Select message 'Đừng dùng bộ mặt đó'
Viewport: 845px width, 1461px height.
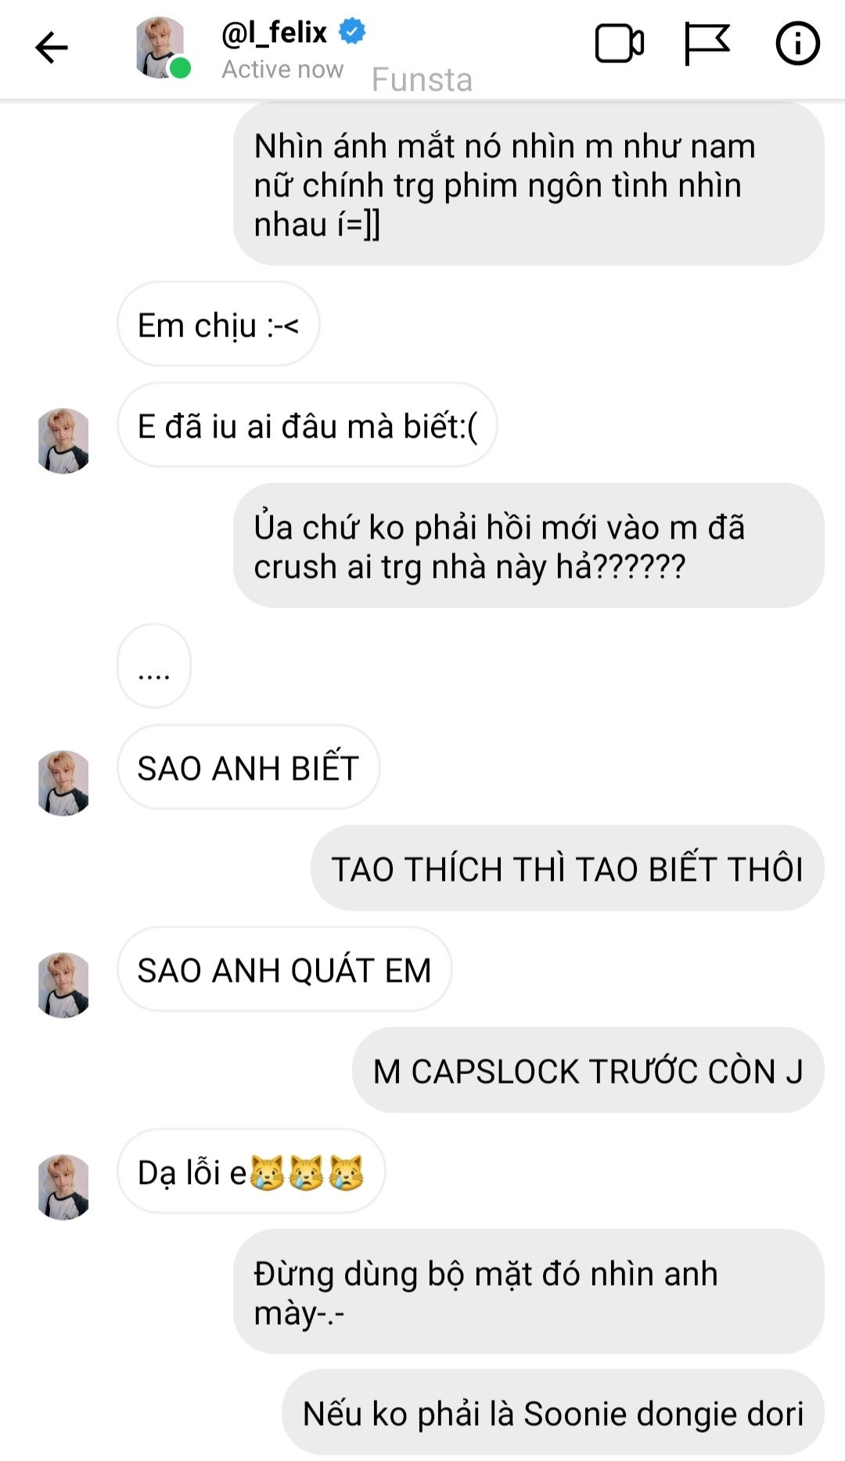pos(529,1292)
